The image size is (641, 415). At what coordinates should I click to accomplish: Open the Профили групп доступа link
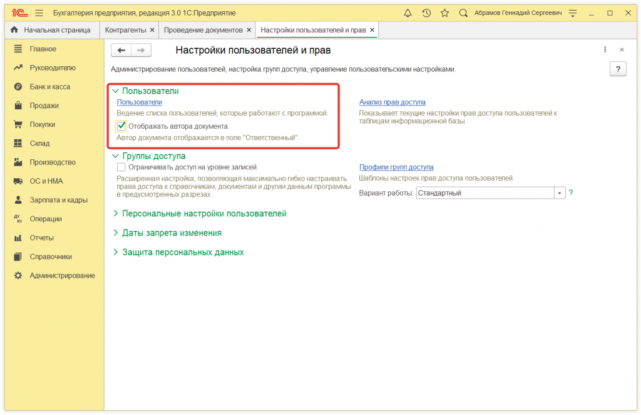pyautogui.click(x=396, y=167)
